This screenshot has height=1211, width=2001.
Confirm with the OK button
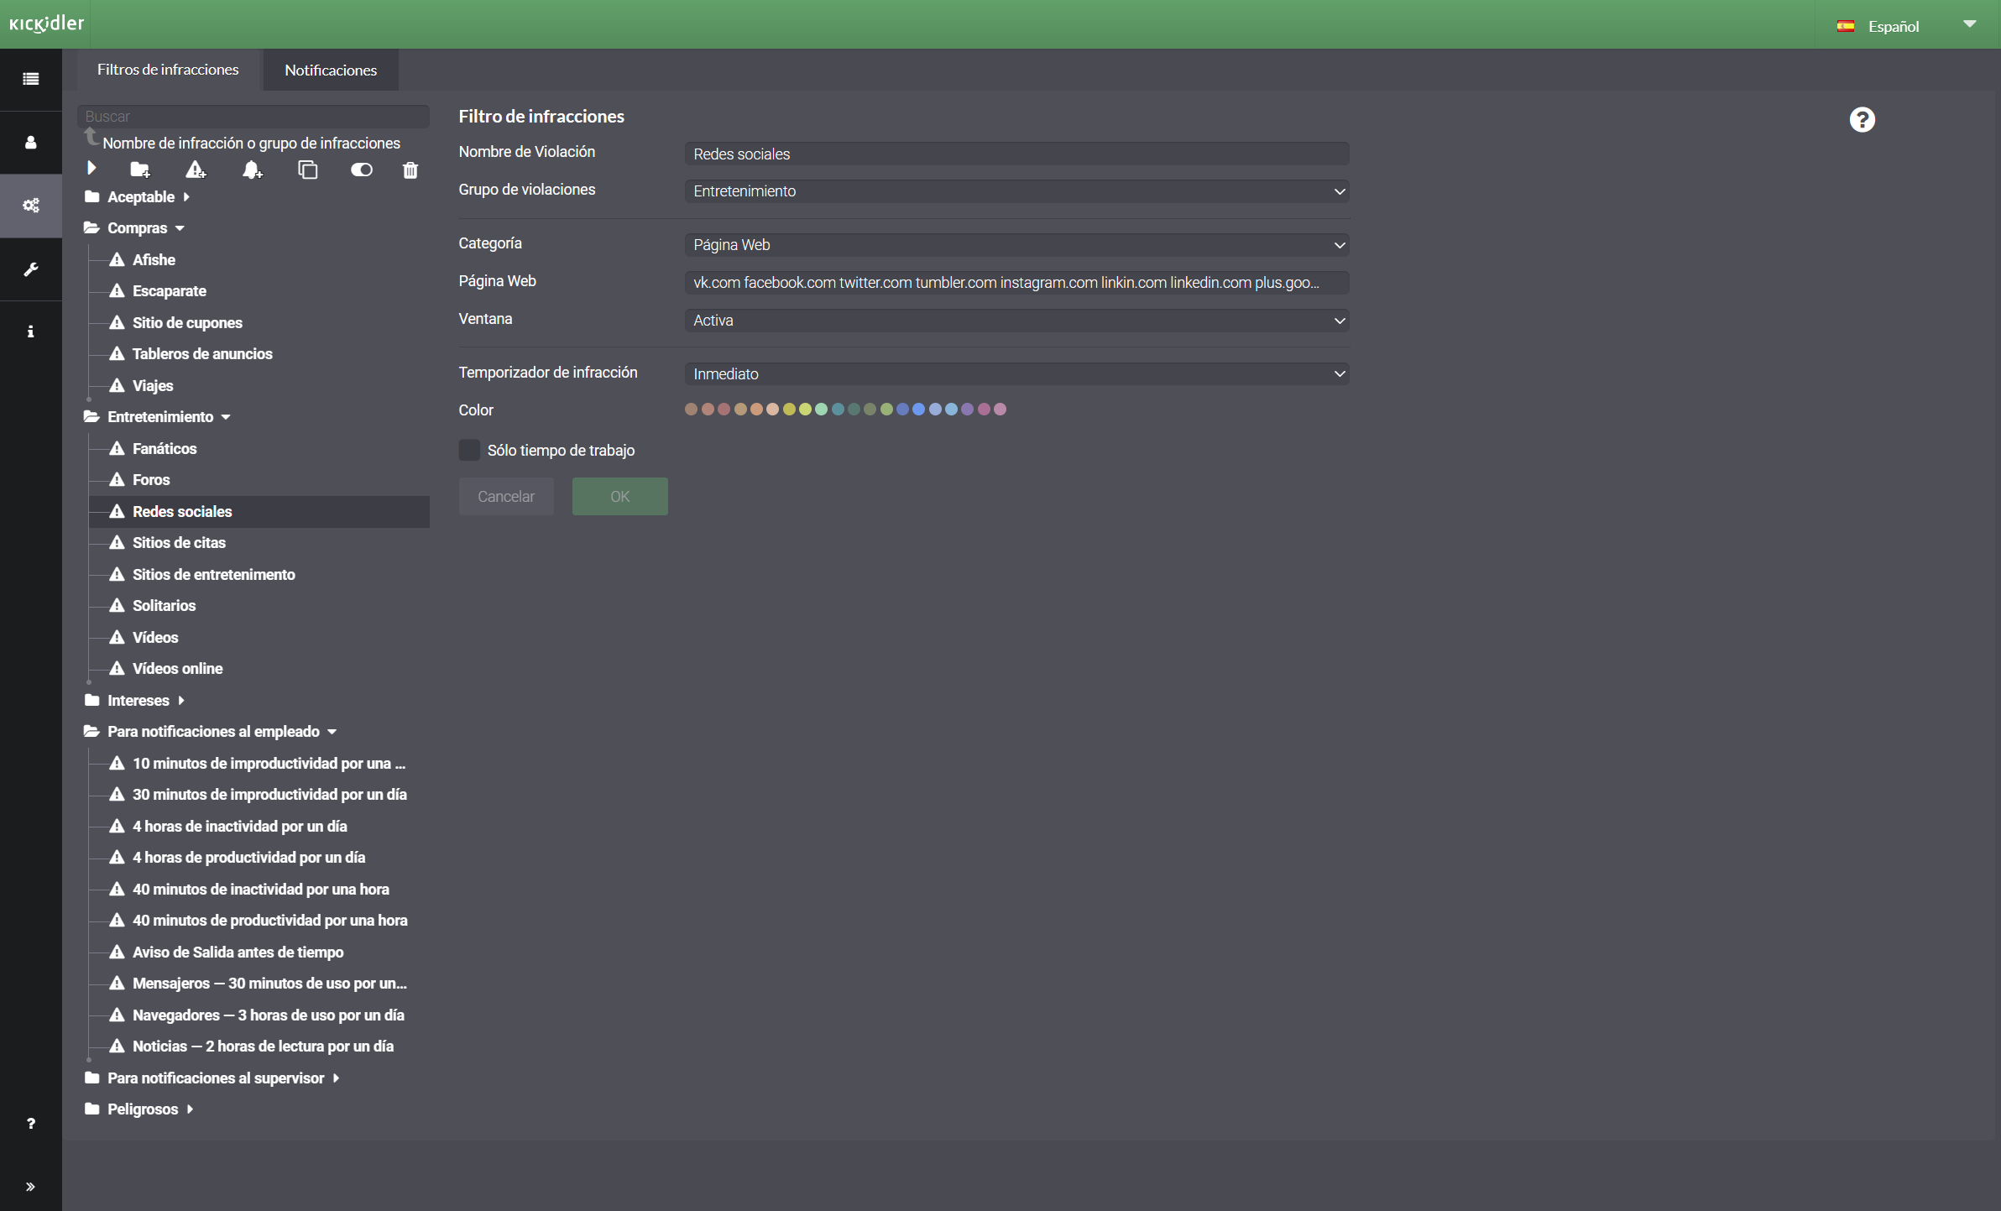coord(619,497)
